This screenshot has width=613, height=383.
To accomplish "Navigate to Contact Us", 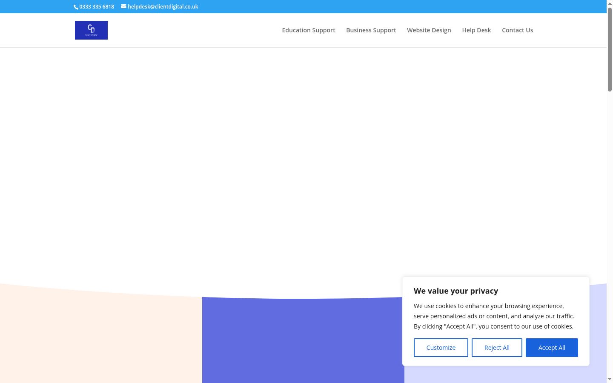I will (x=518, y=30).
